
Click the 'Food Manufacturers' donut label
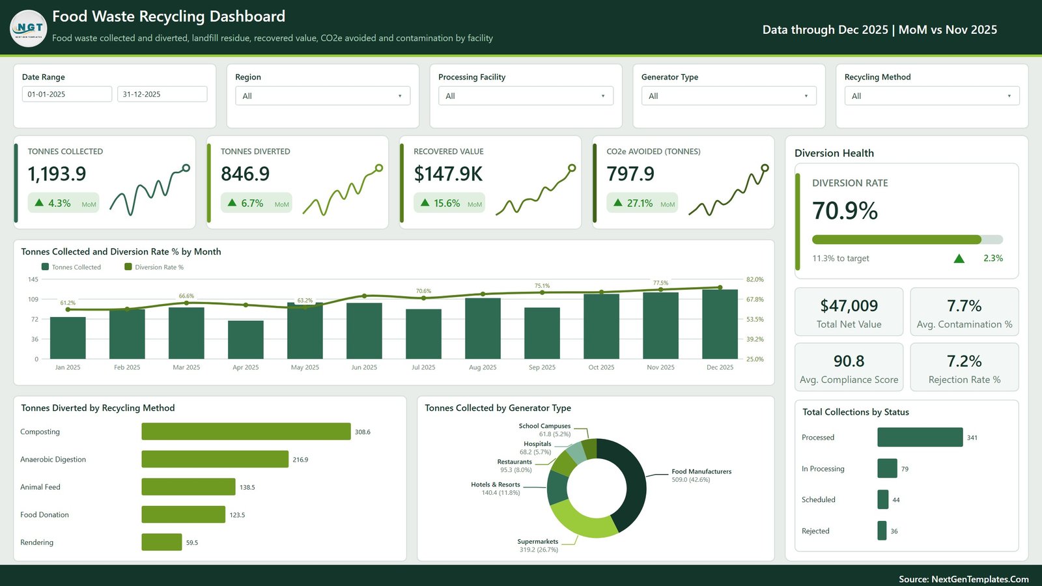[701, 471]
